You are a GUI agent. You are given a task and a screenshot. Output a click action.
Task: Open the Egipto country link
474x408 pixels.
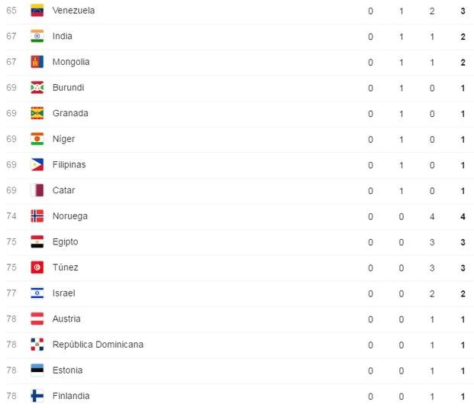pos(66,242)
